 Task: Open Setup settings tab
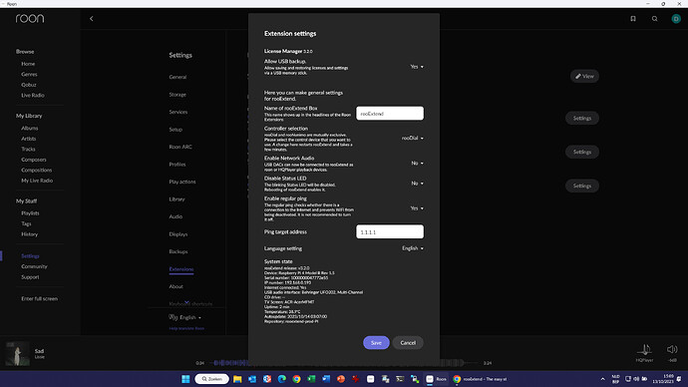[x=175, y=130]
